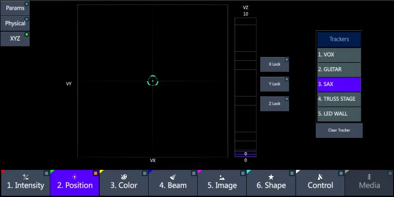Click the Media film strip icon
The width and height of the screenshot is (394, 197).
[x=369, y=177]
